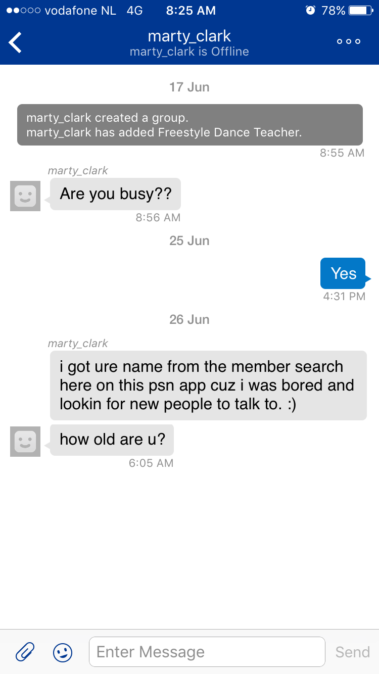Tap the group created notification banner
379x674 pixels.
click(190, 125)
